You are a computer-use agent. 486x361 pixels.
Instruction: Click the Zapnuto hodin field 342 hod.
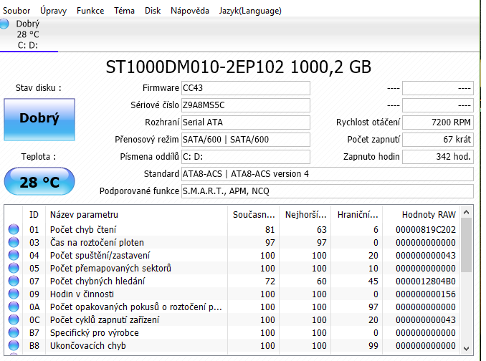438,157
